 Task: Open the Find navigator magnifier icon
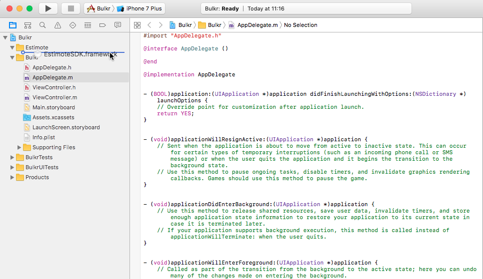pos(42,25)
